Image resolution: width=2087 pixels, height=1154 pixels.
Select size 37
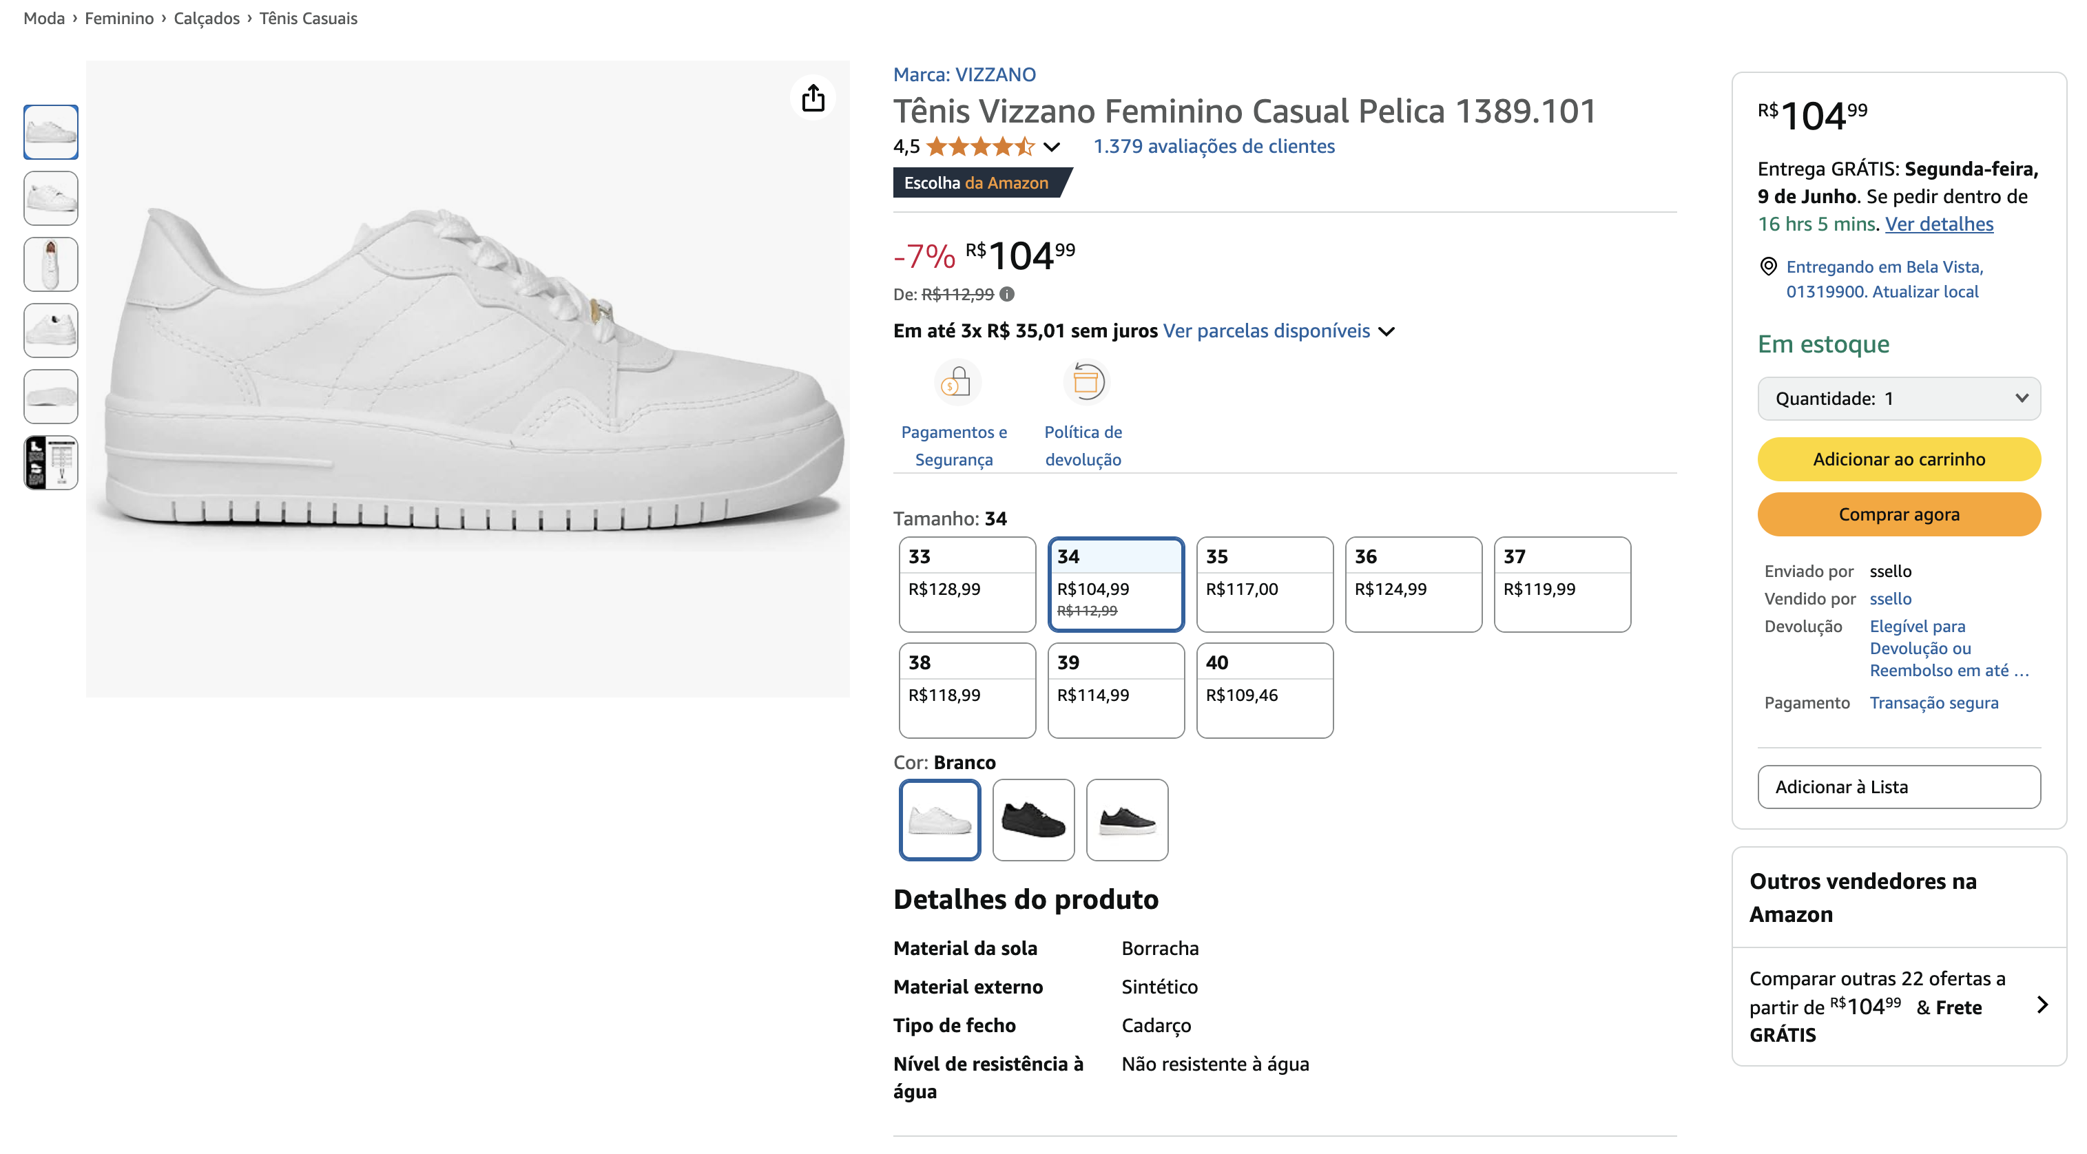point(1562,584)
